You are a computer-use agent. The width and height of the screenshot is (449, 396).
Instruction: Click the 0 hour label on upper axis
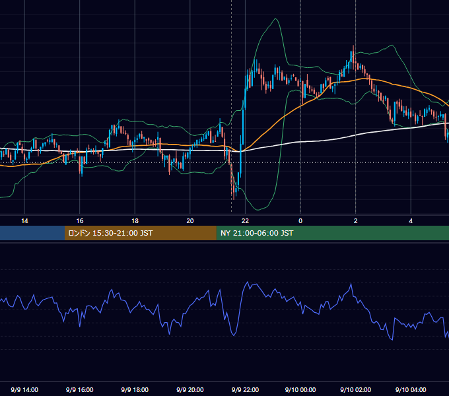click(x=300, y=221)
